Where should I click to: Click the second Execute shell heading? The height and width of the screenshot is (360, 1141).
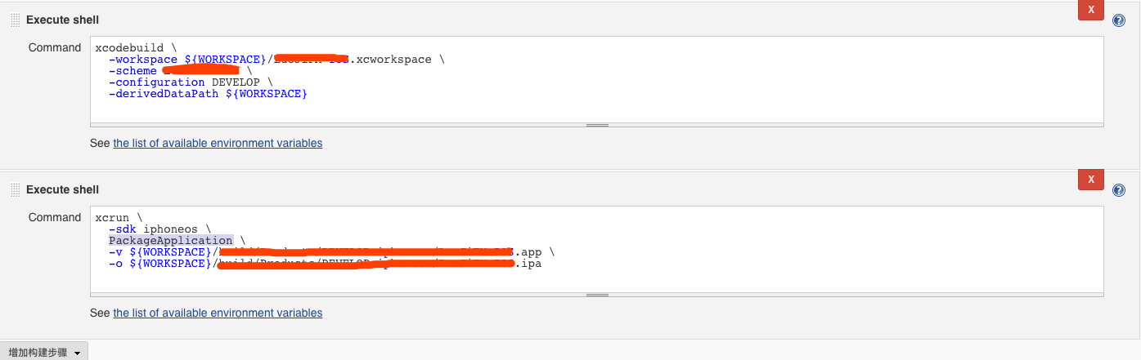[62, 189]
